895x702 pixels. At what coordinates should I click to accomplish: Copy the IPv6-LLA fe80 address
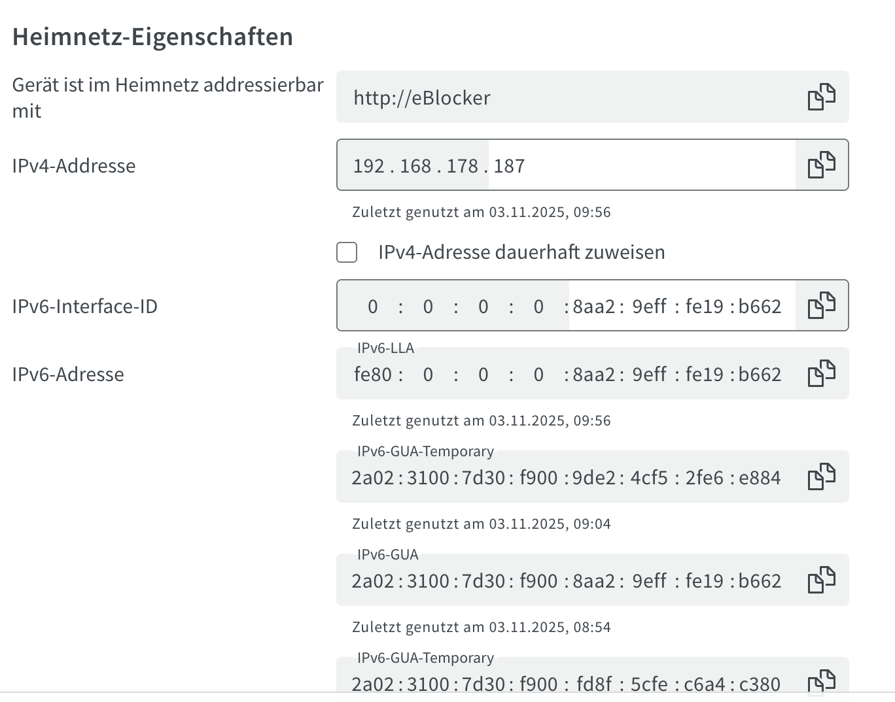pyautogui.click(x=821, y=374)
